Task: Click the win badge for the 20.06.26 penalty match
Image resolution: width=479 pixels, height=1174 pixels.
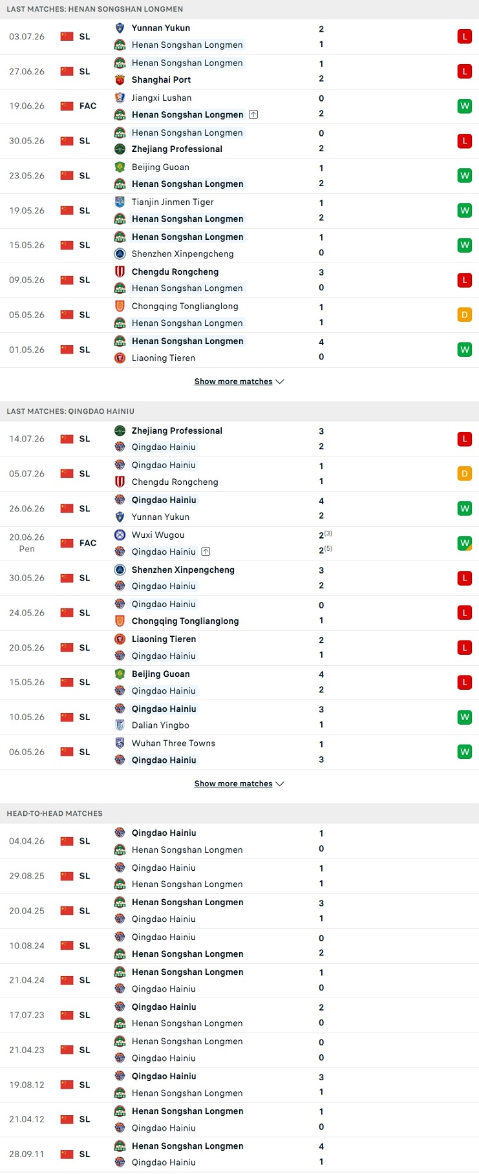Action: tap(464, 543)
